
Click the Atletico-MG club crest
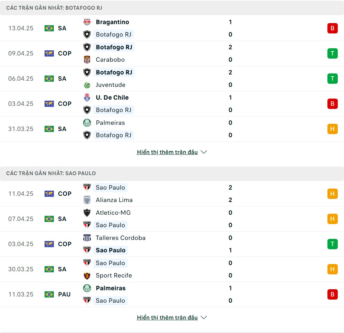pyautogui.click(x=87, y=213)
